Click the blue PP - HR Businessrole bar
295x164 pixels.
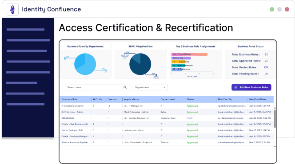pyautogui.click(x=177, y=69)
